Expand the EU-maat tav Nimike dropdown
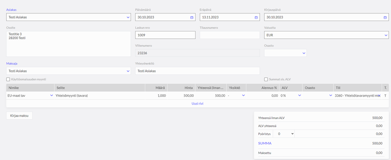 click(51, 95)
